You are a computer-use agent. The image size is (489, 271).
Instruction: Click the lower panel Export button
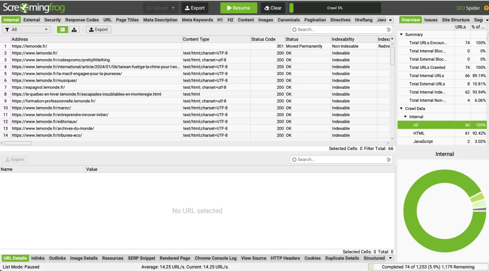(x=15, y=160)
